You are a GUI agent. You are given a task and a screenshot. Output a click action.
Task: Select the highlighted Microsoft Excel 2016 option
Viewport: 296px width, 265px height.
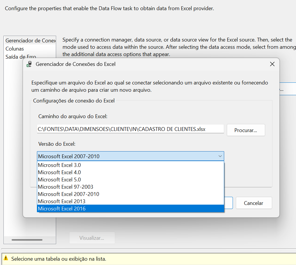tap(131, 209)
